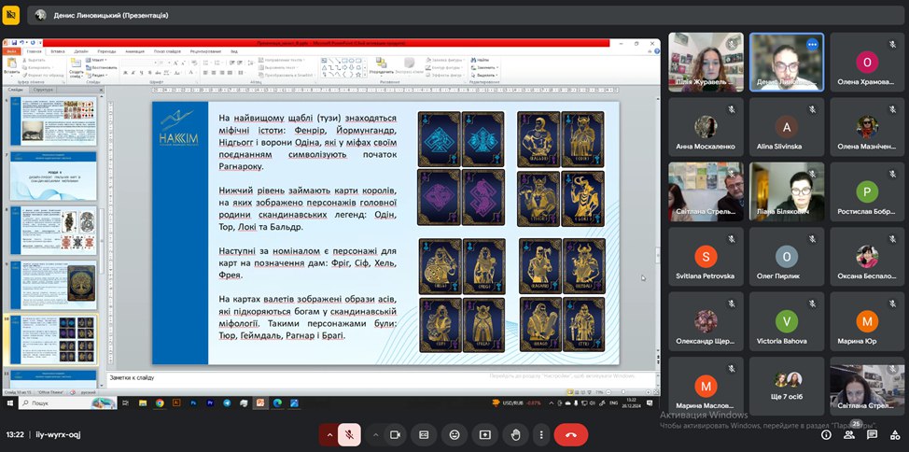Screen dimensions: 909x452
Task: Unmute the microphone in the Meet bar
Action: coord(350,434)
